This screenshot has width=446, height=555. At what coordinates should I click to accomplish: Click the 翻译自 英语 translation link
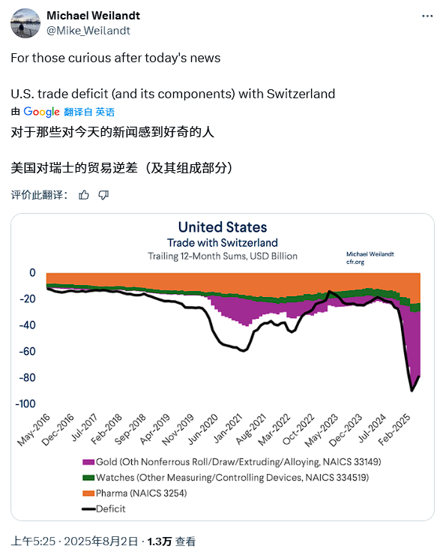89,112
